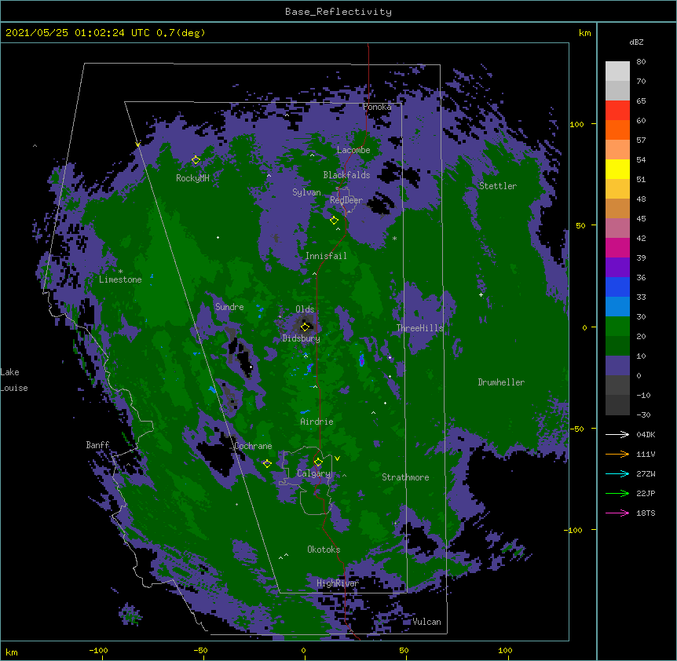
Task: Select the light gray 80–70 dBZ swatch
Action: pyautogui.click(x=617, y=71)
